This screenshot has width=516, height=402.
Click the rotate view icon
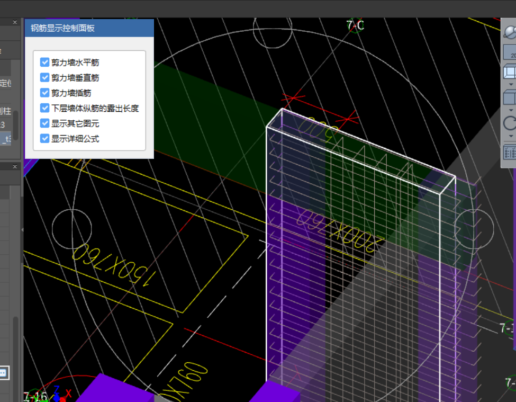pyautogui.click(x=510, y=123)
